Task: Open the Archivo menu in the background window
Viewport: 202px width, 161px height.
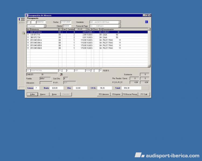Action: coord(21,23)
